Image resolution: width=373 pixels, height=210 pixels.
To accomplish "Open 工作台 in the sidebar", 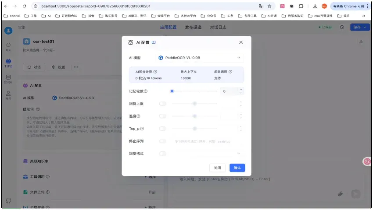I will pos(8,63).
